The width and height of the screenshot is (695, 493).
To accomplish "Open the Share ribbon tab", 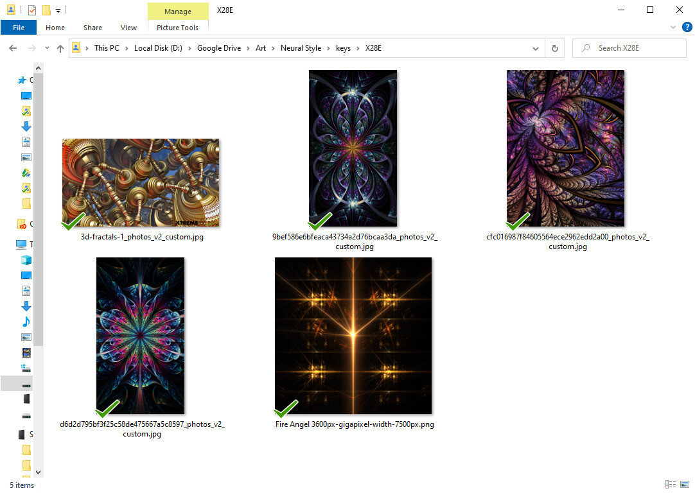I will pyautogui.click(x=92, y=28).
